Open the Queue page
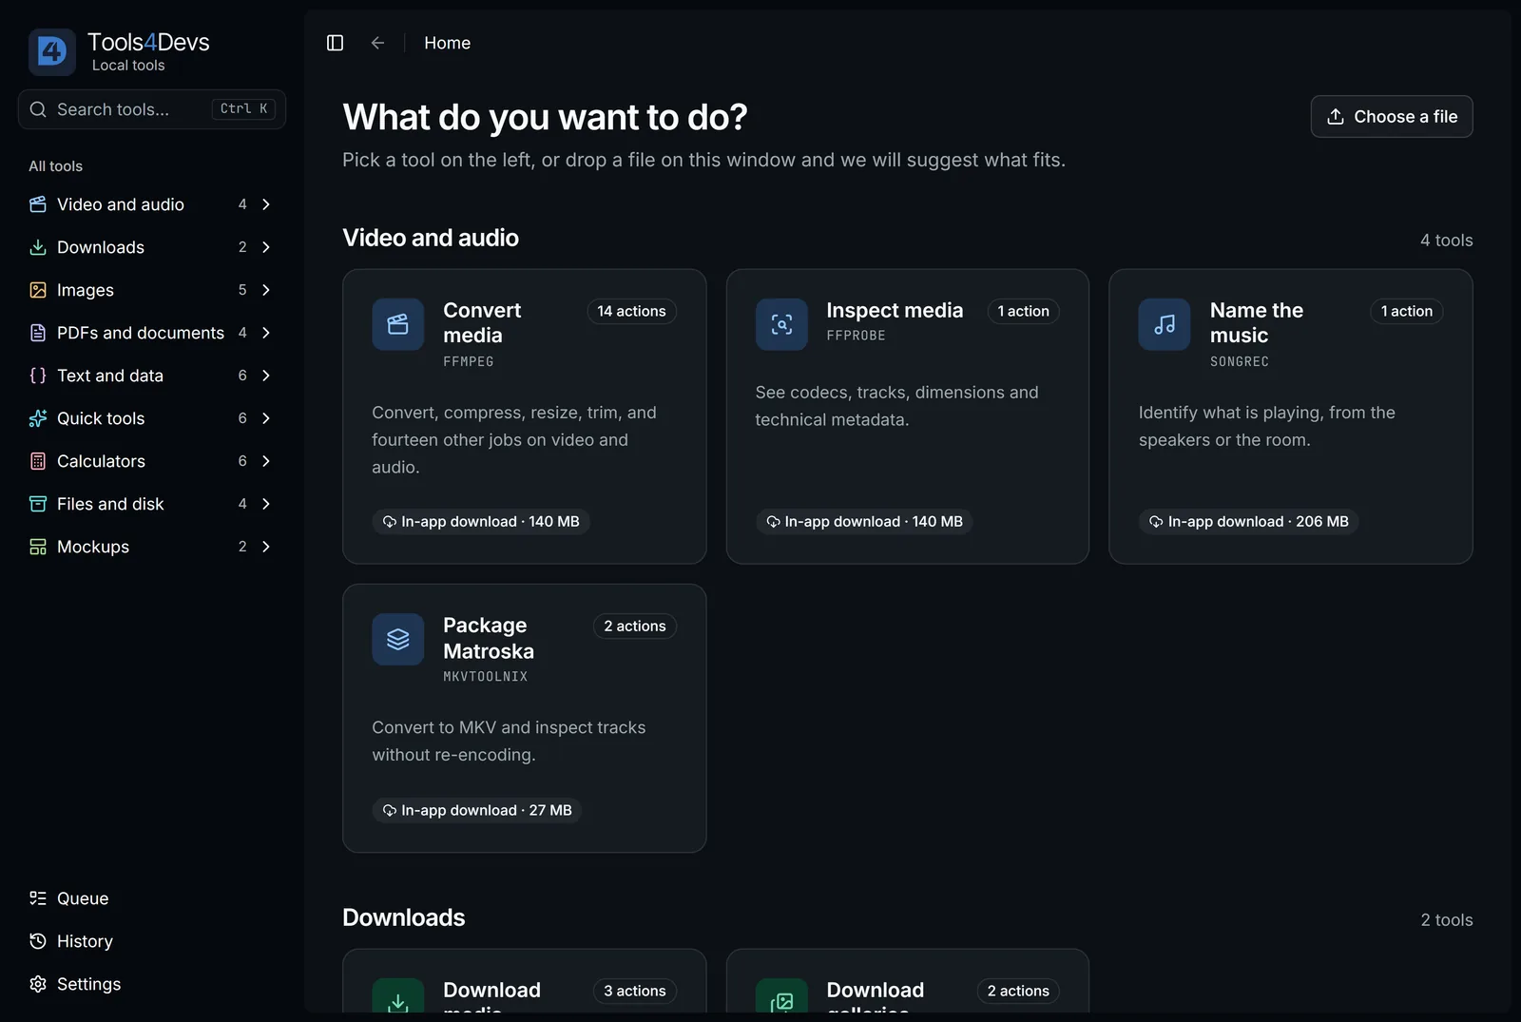1521x1022 pixels. point(152,898)
